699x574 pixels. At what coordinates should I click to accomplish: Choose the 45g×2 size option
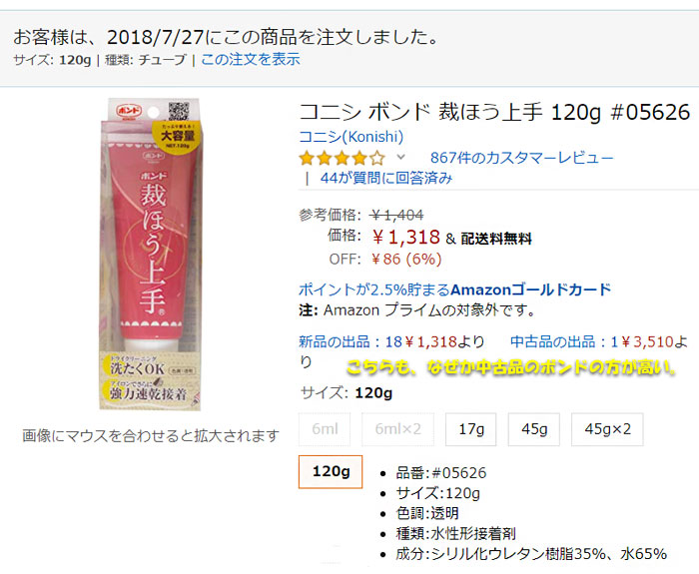(x=607, y=429)
